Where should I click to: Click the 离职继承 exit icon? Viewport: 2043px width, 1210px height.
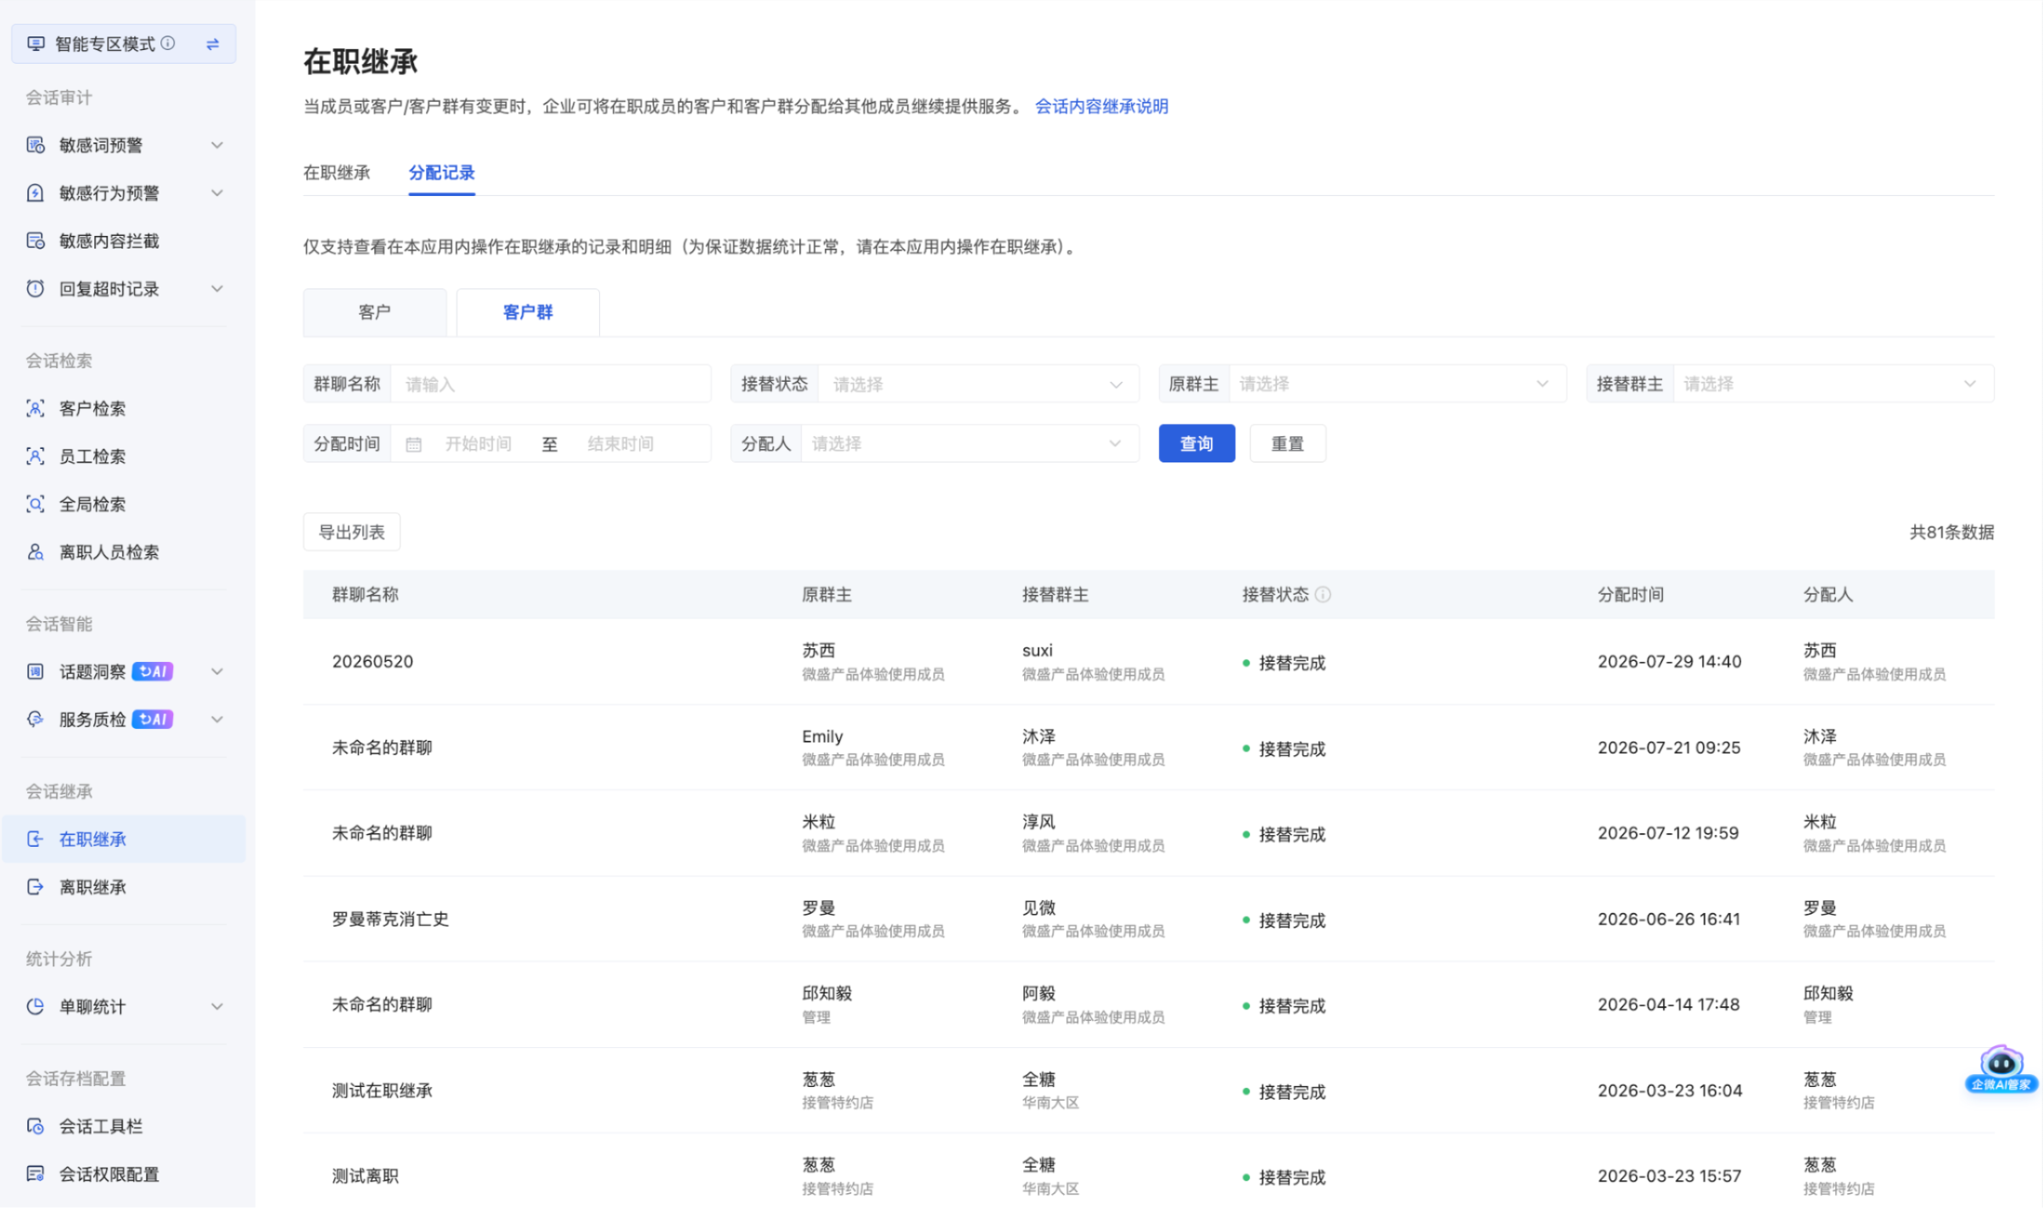coord(35,888)
